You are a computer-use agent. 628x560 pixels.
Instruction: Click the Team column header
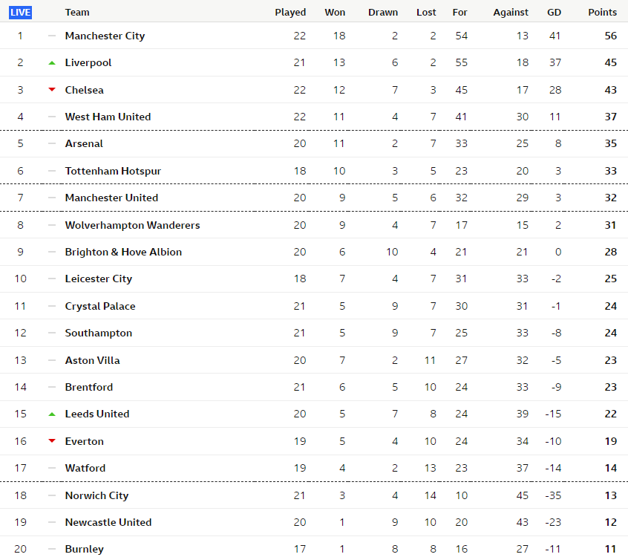77,13
